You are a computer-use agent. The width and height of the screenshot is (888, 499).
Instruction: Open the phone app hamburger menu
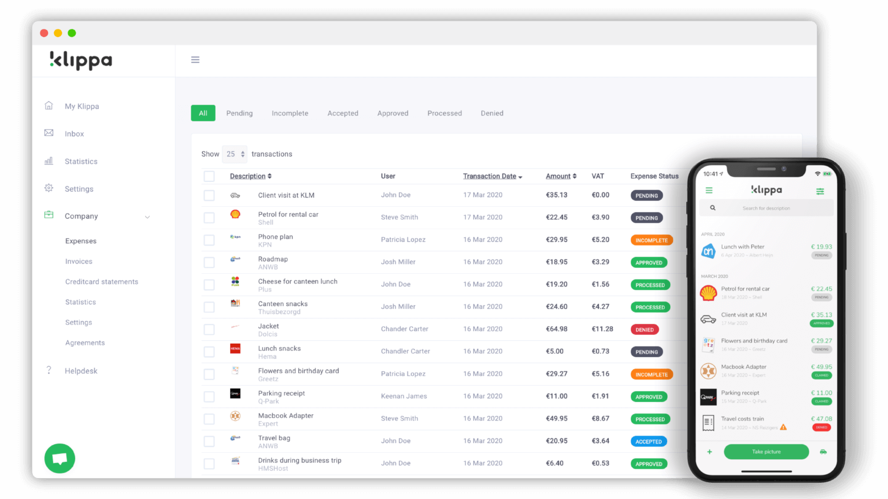(709, 191)
